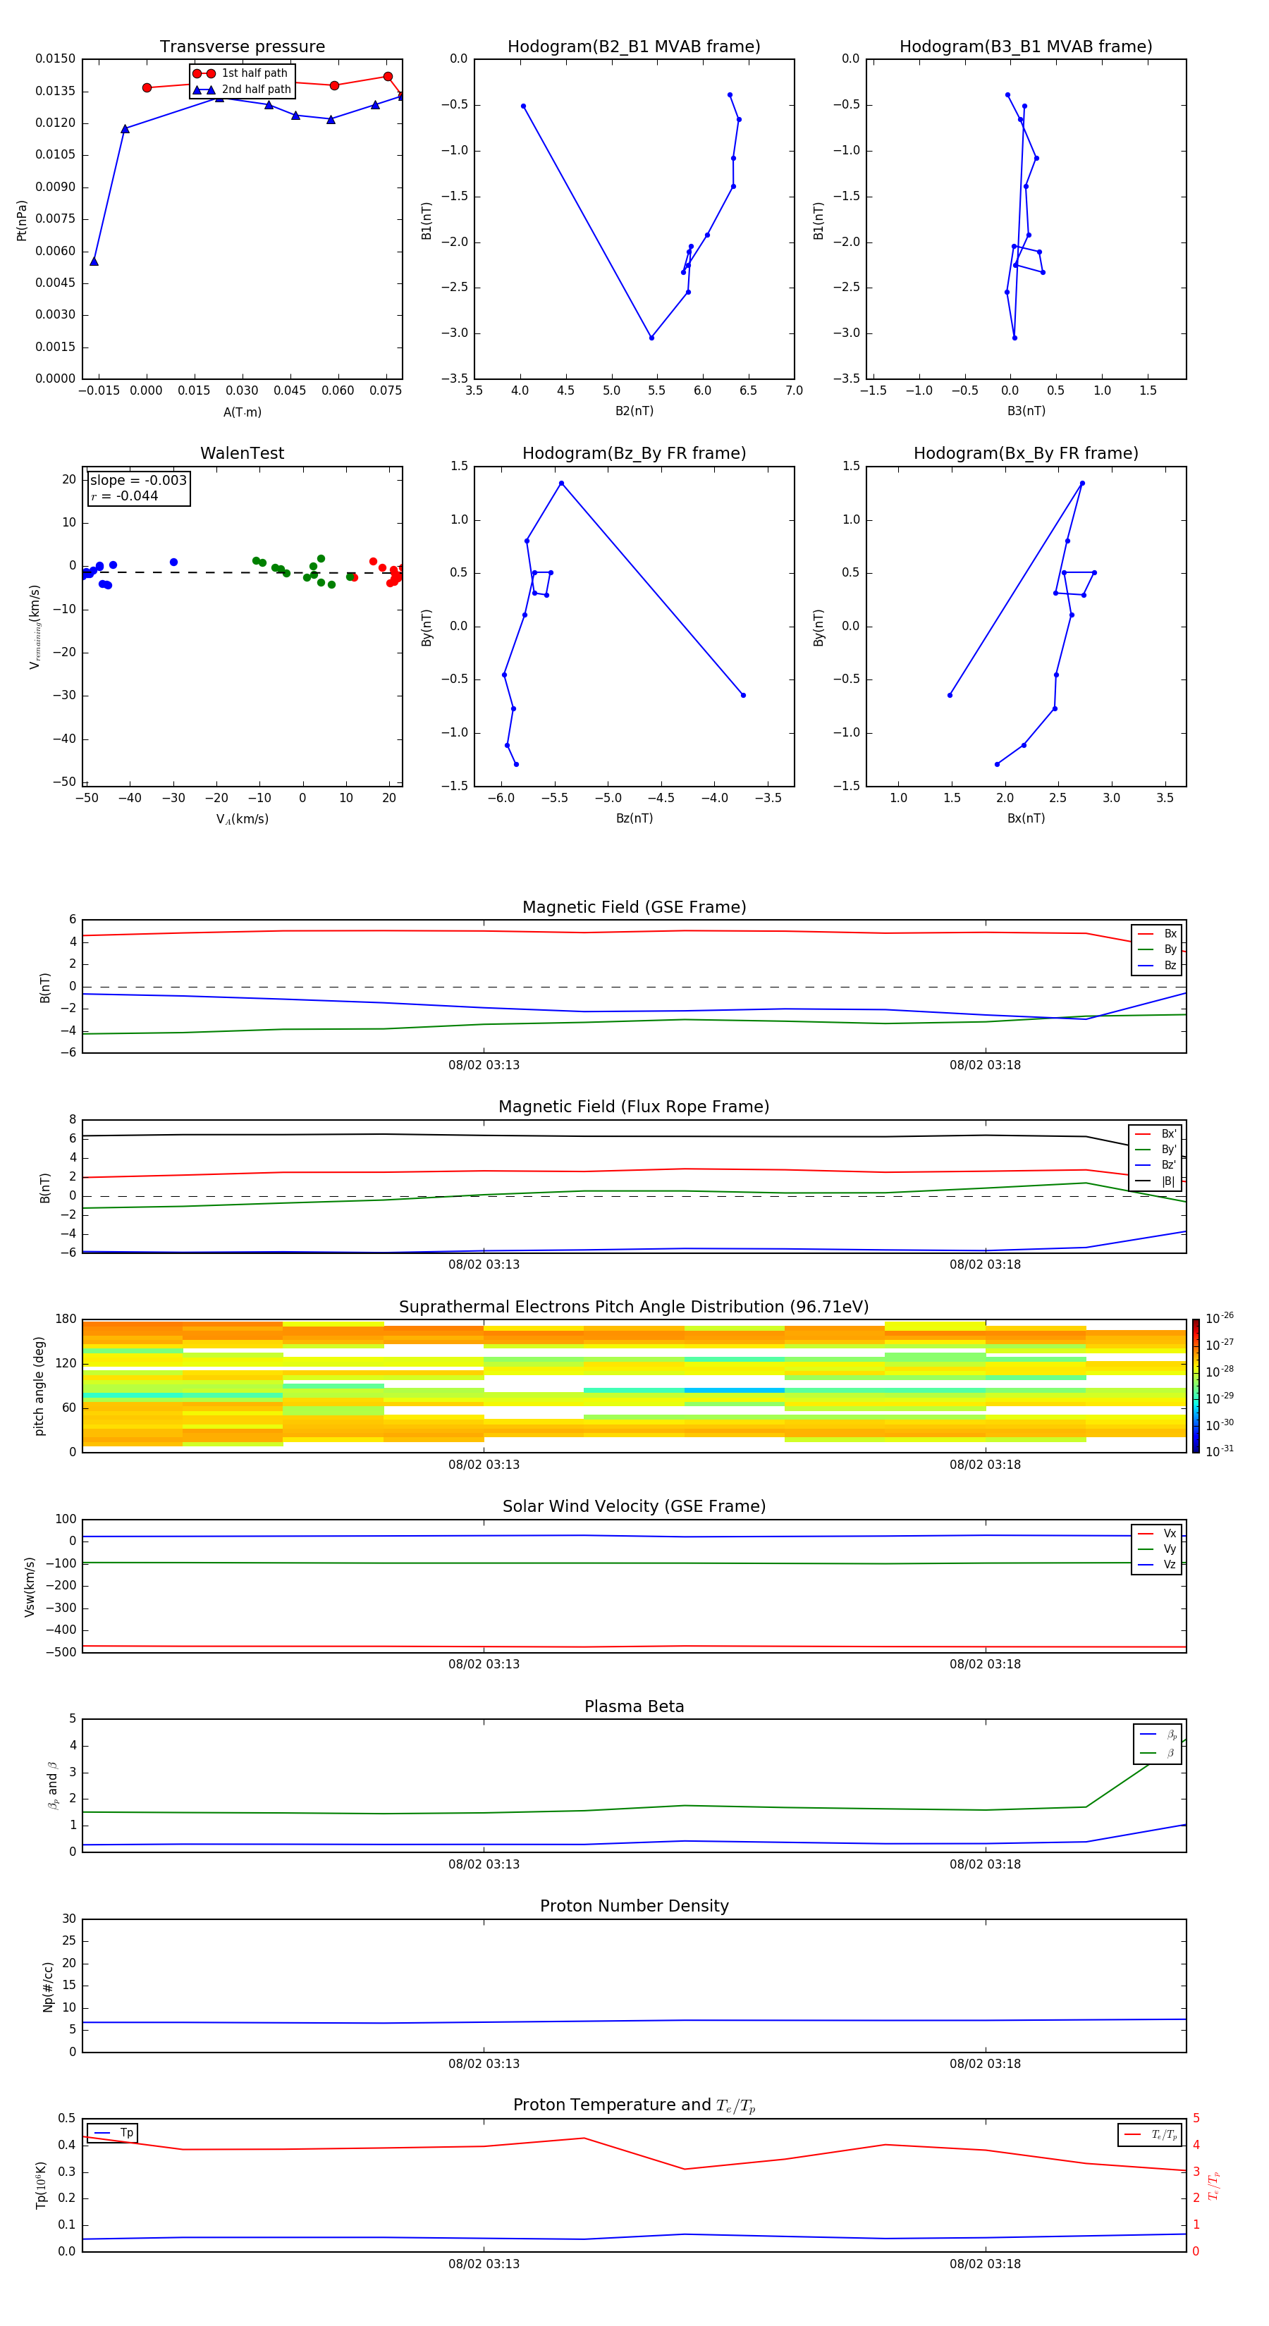Click the 10^-26 colorbar tick label
The image size is (1269, 2326).
pos(1220,1319)
